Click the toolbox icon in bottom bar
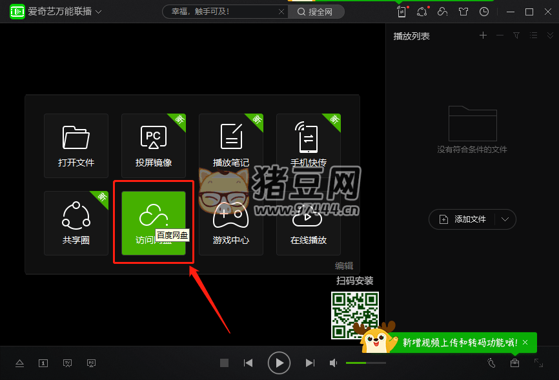Viewport: 559px width, 380px height. point(514,363)
